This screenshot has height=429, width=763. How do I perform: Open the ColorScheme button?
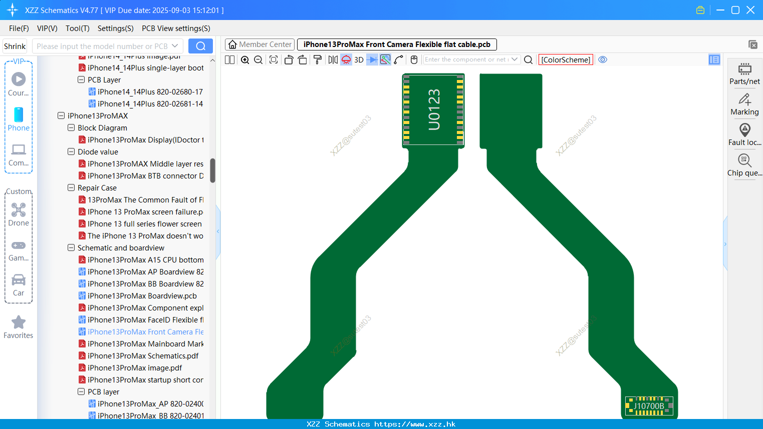click(566, 59)
